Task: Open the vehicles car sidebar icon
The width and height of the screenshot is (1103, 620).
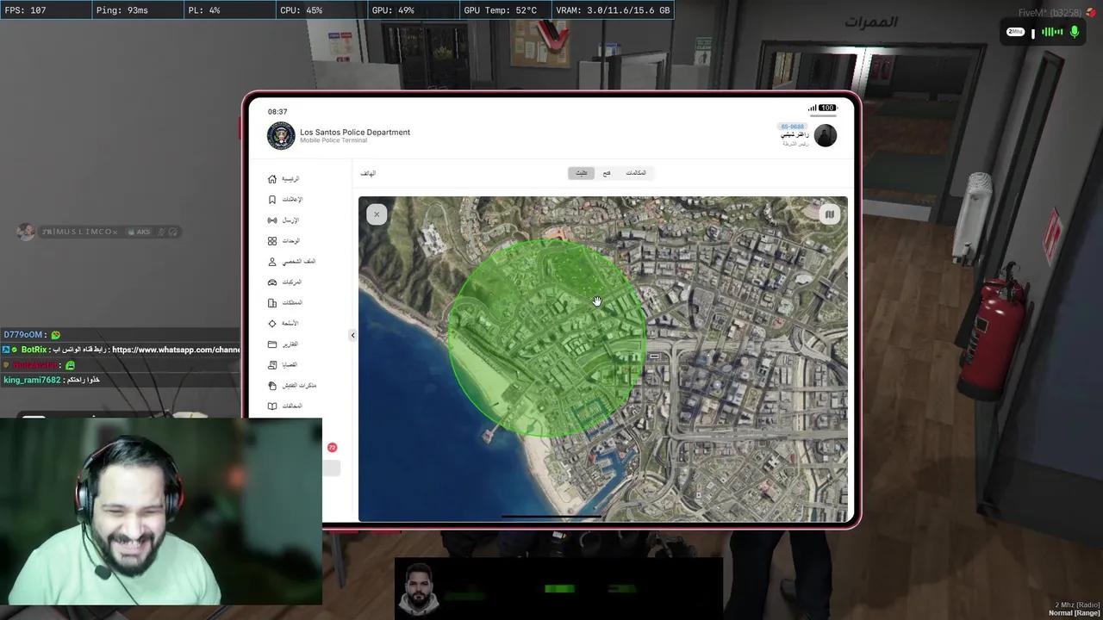Action: coord(272,282)
